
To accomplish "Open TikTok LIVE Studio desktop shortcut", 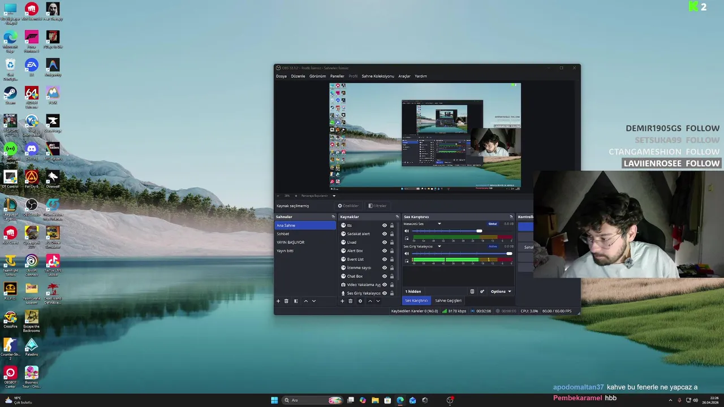I will coord(53,264).
